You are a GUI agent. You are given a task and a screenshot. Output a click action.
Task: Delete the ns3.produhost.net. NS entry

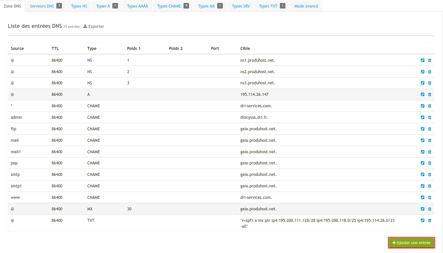(430, 83)
